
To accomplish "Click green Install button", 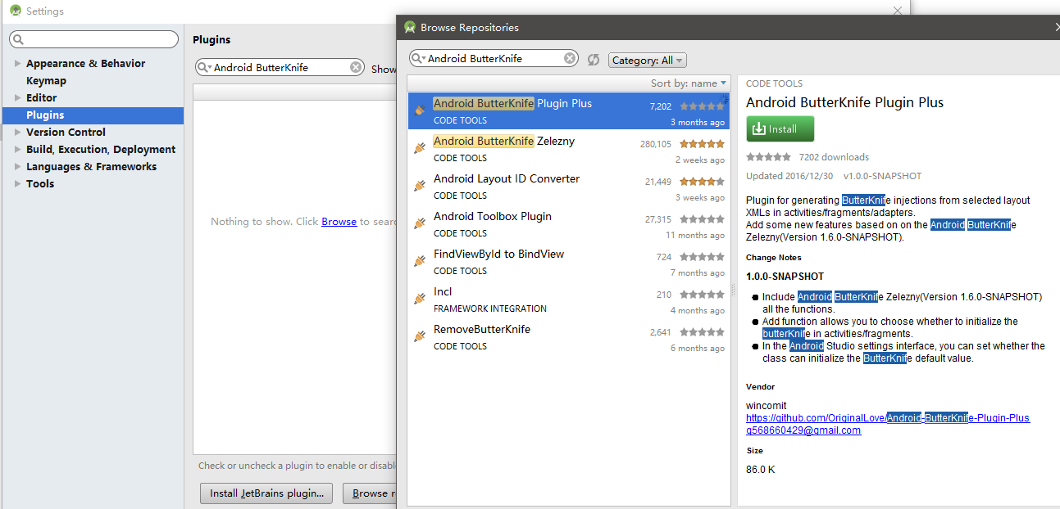I will [x=780, y=128].
